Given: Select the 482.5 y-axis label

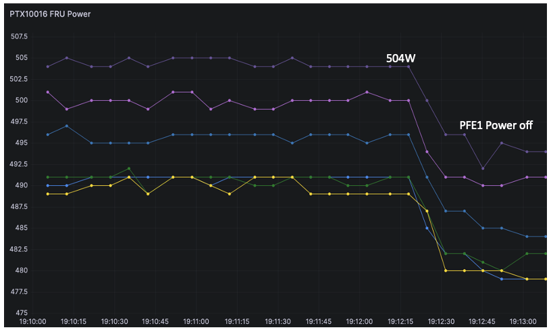Looking at the screenshot, I should (x=19, y=250).
